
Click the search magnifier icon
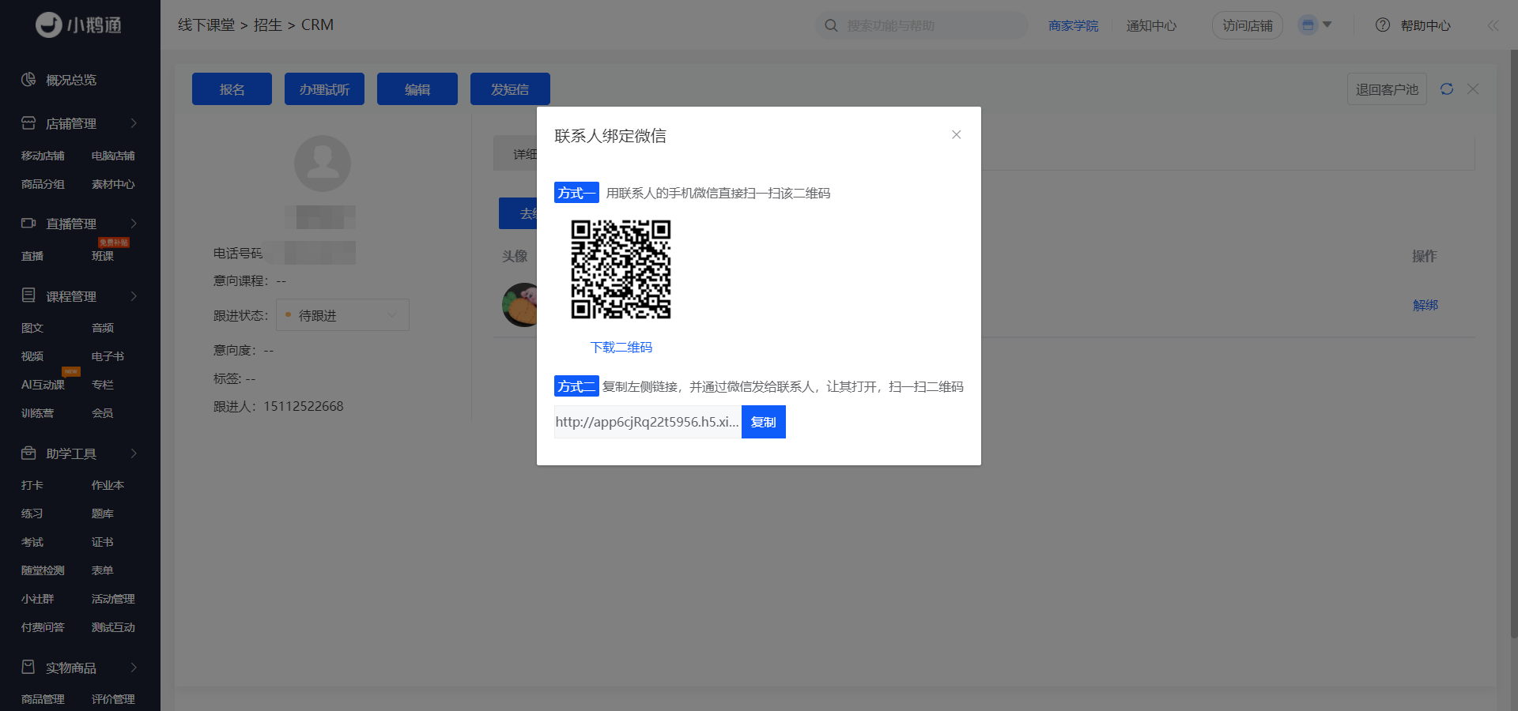pyautogui.click(x=831, y=25)
